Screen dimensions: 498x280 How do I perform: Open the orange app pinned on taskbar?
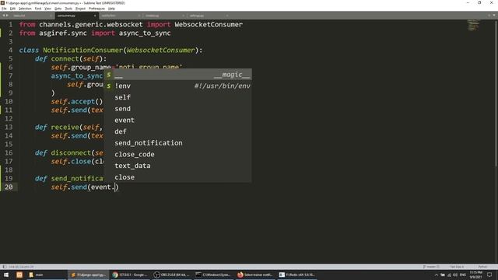pyautogui.click(x=19, y=275)
